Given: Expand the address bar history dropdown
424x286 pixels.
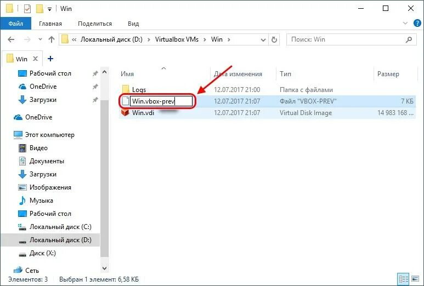Looking at the screenshot, I should click(x=263, y=39).
